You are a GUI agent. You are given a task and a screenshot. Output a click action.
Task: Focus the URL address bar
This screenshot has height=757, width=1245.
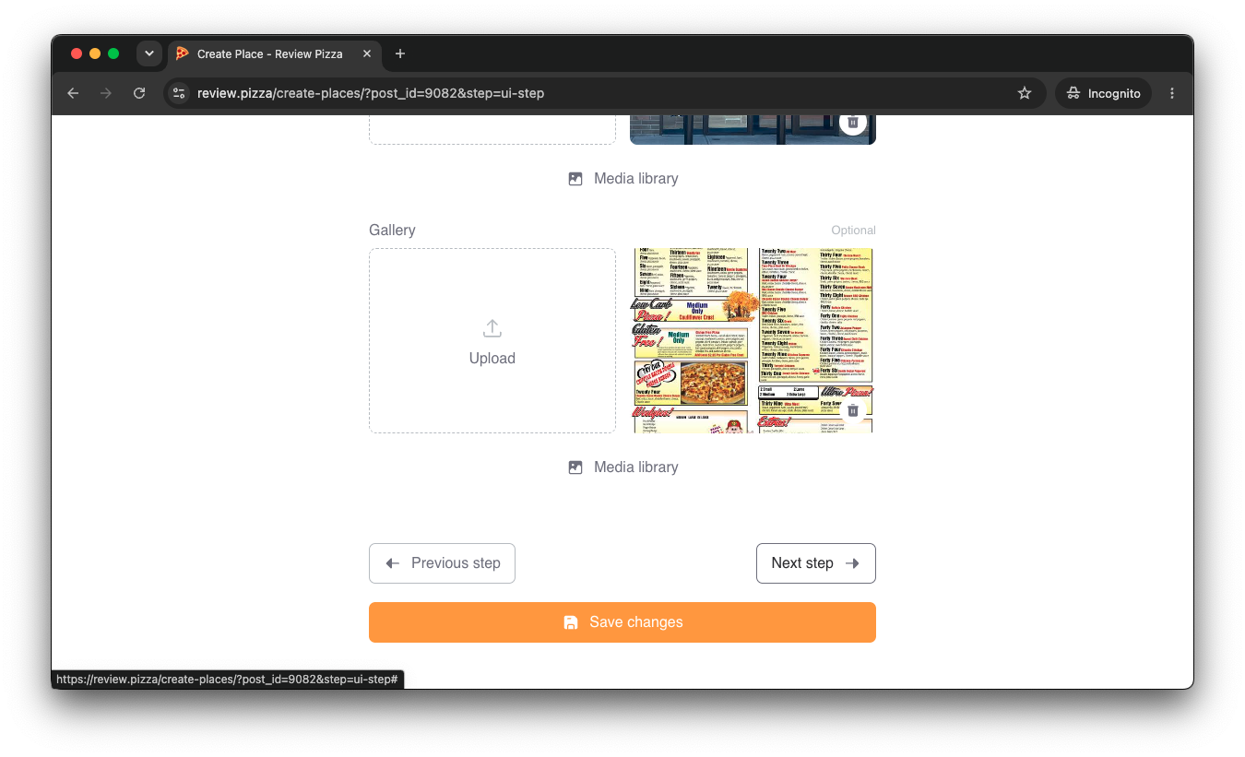(590, 93)
